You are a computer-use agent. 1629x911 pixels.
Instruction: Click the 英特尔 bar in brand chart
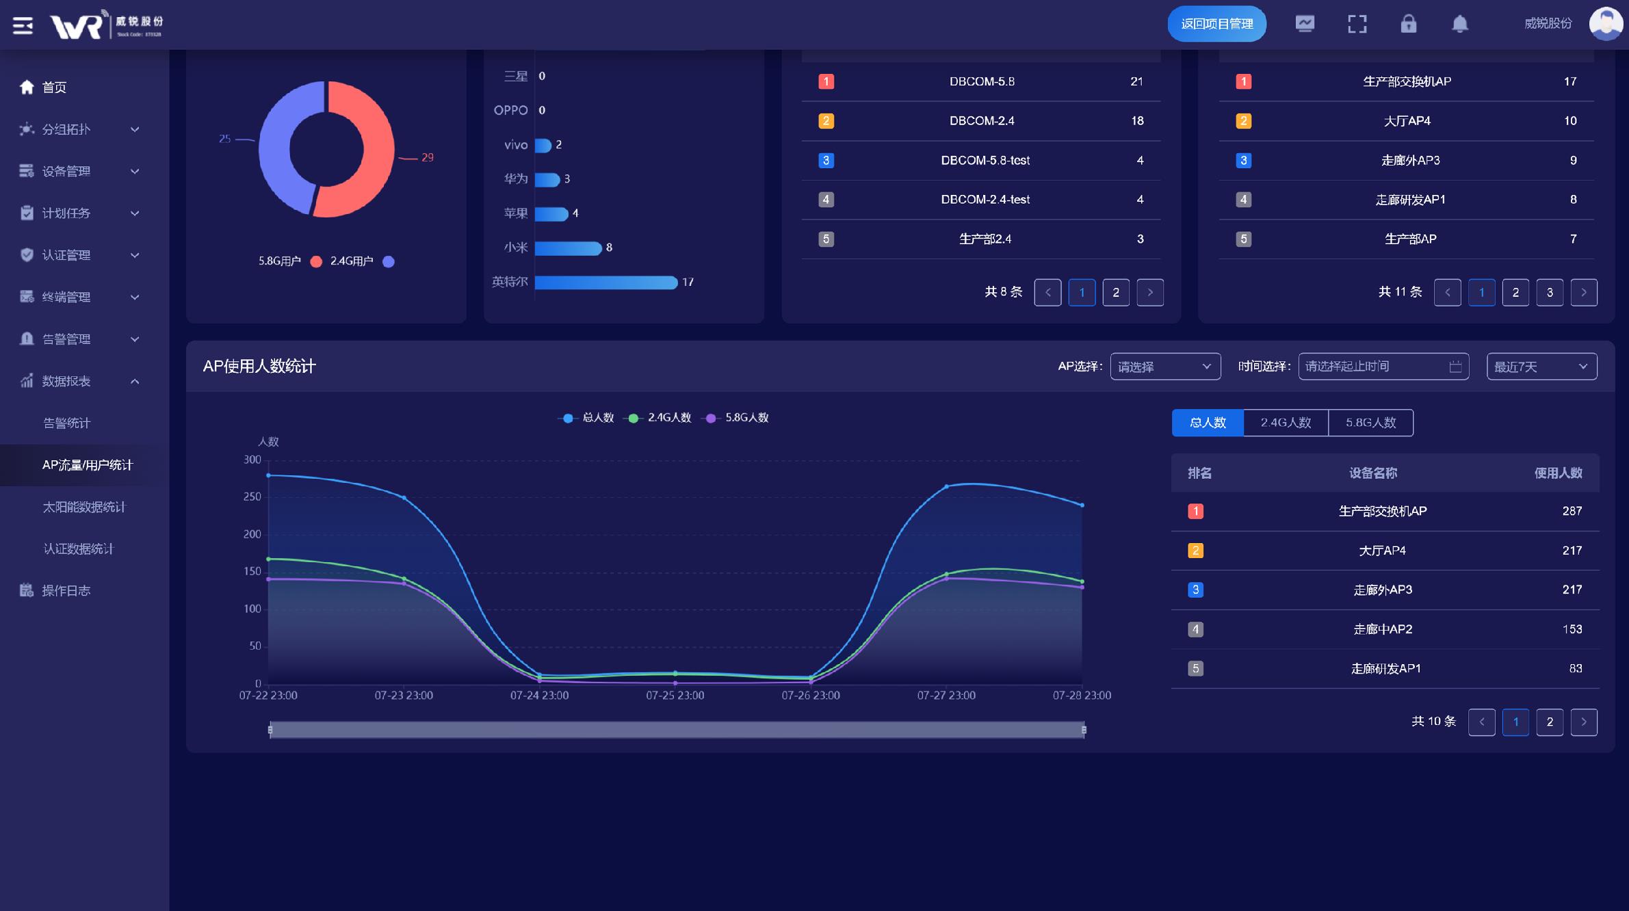pyautogui.click(x=606, y=282)
